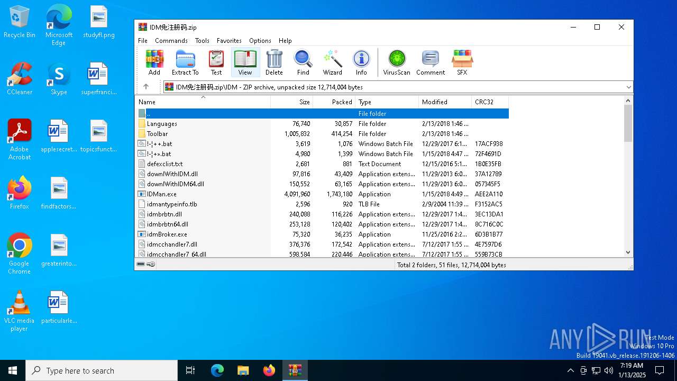This screenshot has width=677, height=381.
Task: Sort files by Packed column
Action: pos(334,102)
